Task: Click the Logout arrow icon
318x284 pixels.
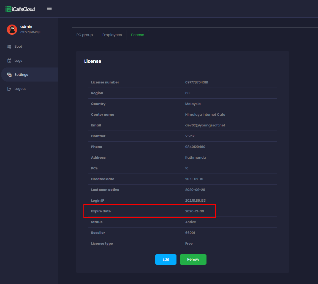Action: pyautogui.click(x=10, y=88)
